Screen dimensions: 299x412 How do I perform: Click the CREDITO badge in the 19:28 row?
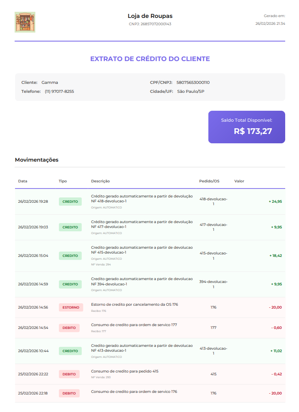pos(70,202)
